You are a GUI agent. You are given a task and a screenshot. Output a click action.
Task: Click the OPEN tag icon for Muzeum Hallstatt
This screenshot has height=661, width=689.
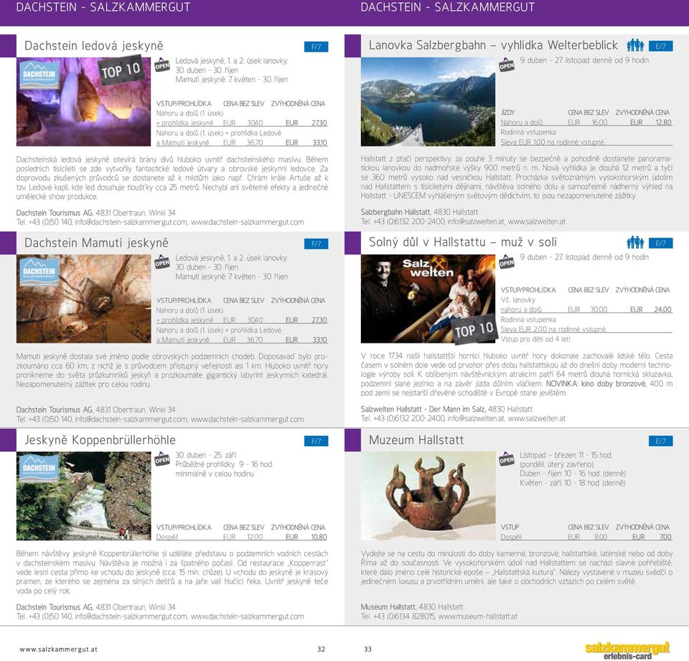506,459
